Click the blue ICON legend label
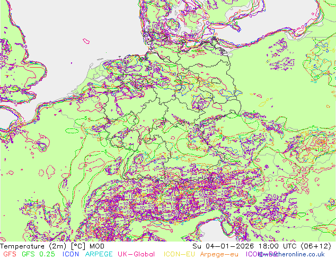The width and height of the screenshot is (336, 259). pos(70,254)
